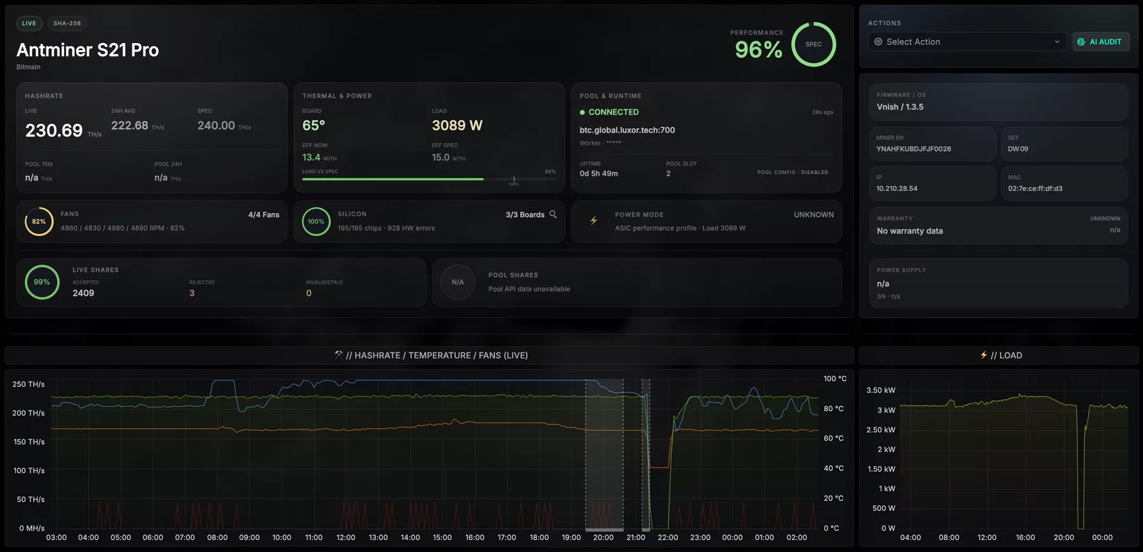
Task: Click the pickaxe icon in hashrate chart header
Action: pyautogui.click(x=338, y=355)
